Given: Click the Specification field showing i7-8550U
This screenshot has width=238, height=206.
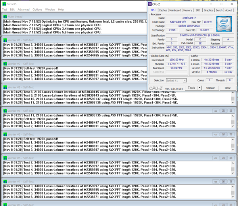Looking at the screenshot, I should [200, 35].
